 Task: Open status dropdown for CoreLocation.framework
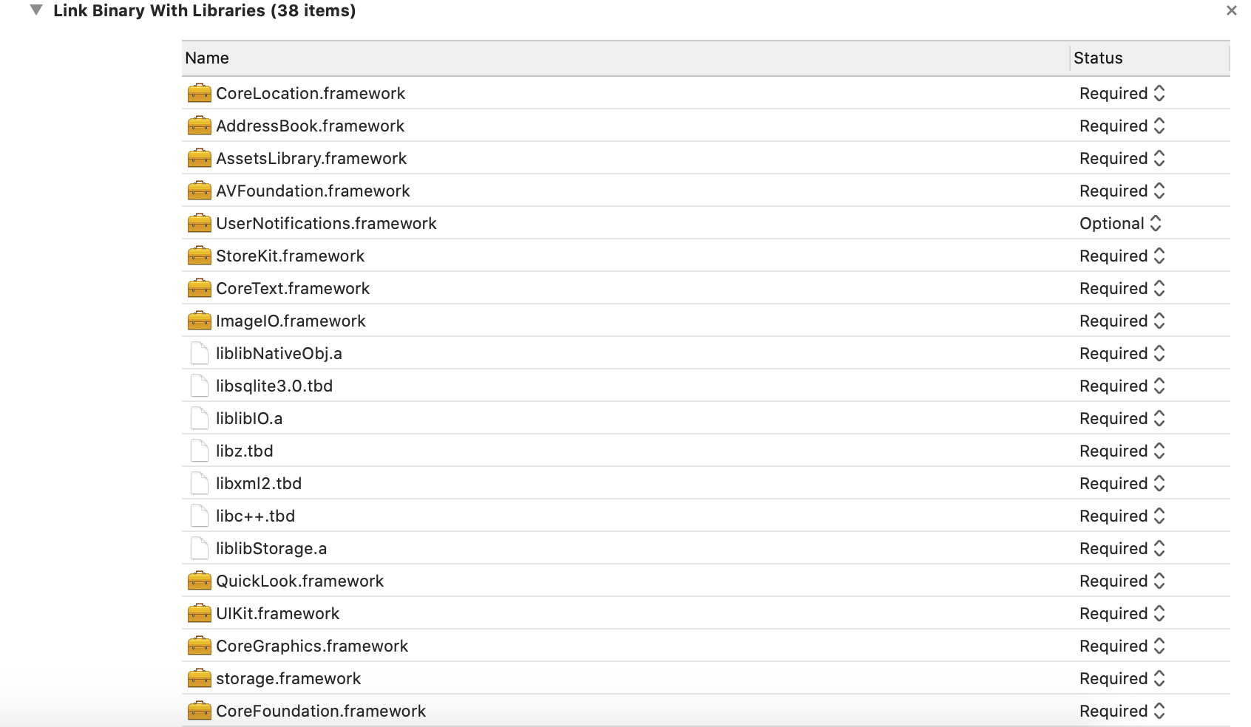pyautogui.click(x=1122, y=93)
